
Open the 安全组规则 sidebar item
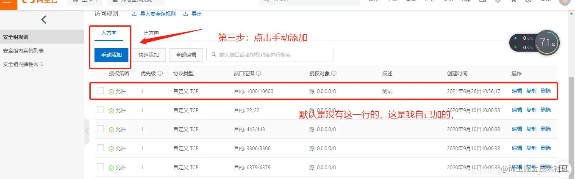point(42,37)
